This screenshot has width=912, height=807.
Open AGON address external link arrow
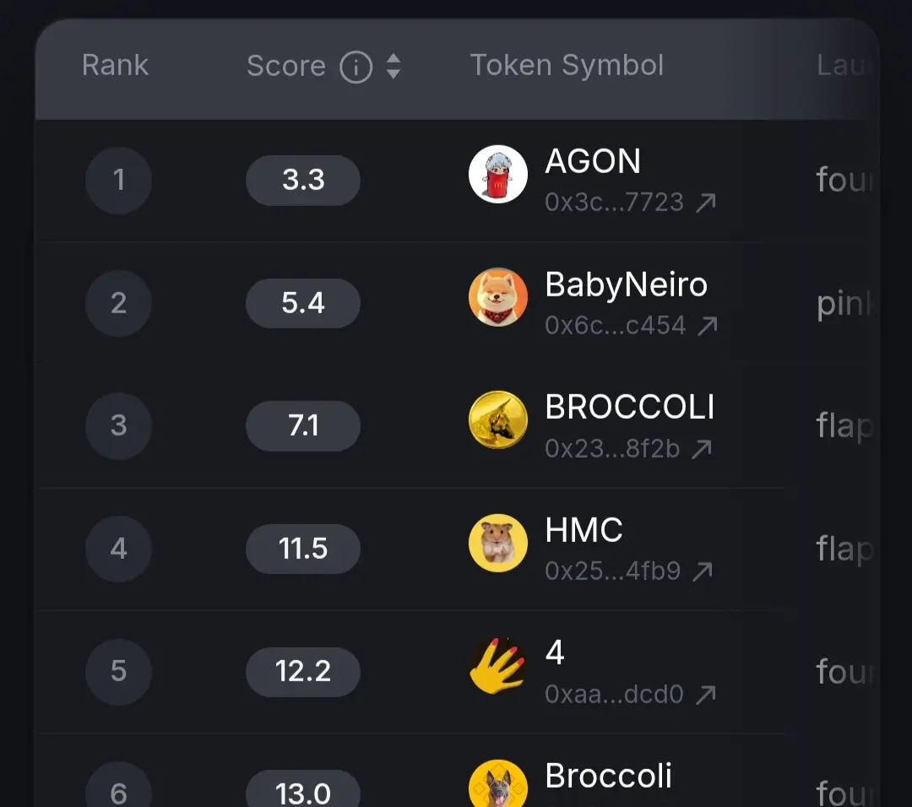click(x=706, y=203)
